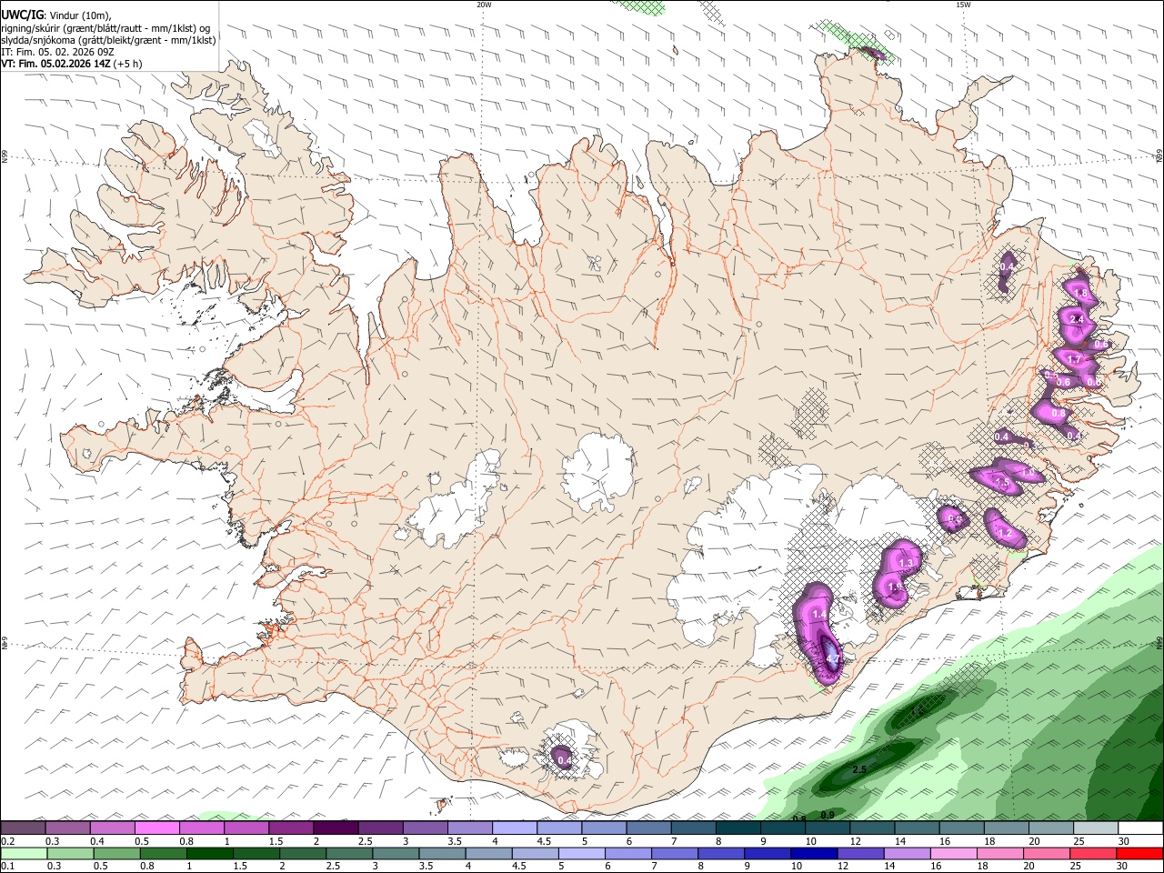Select the 1.7 snowfall label on the east coast
Screen dimensions: 1164x873
[x=1074, y=359]
